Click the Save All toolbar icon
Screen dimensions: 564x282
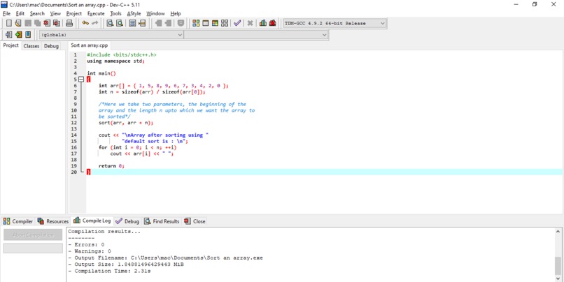(x=37, y=23)
